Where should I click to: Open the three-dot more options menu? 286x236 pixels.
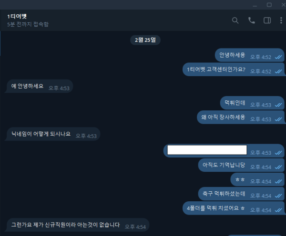coord(281,20)
